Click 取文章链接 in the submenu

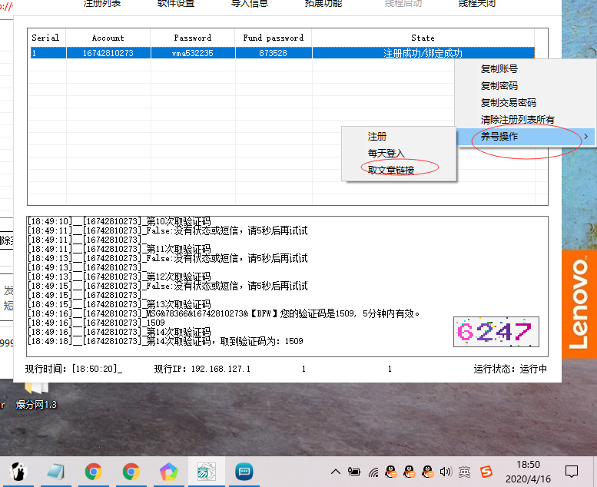click(x=391, y=170)
